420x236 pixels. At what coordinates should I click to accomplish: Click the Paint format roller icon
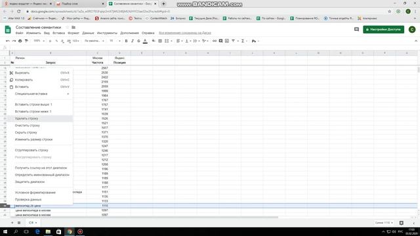(x=26, y=41)
